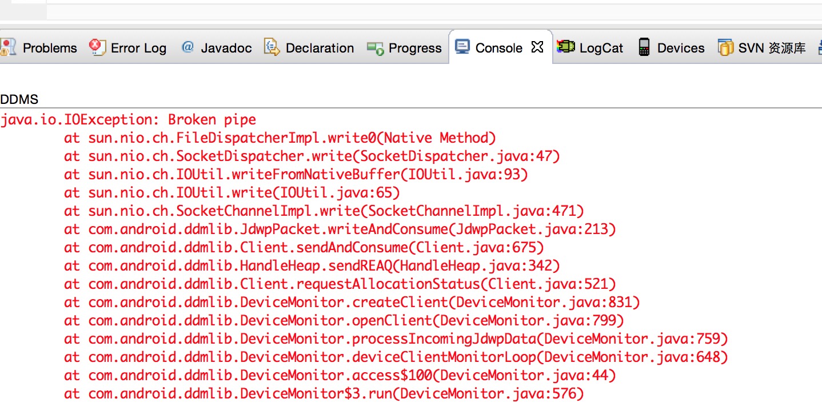This screenshot has width=822, height=419.
Task: Open DeviceMonitor.java:831 trace link
Action: (x=543, y=303)
